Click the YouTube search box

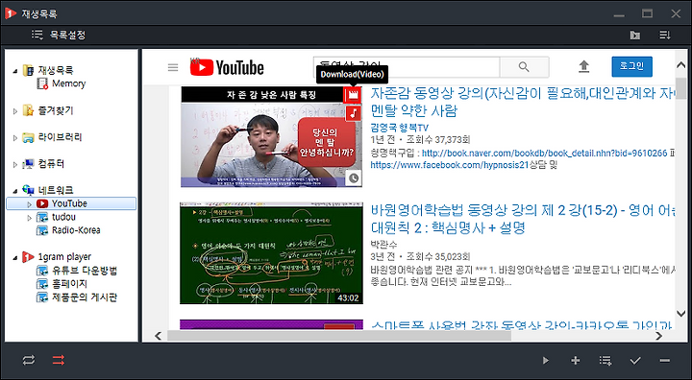(406, 67)
